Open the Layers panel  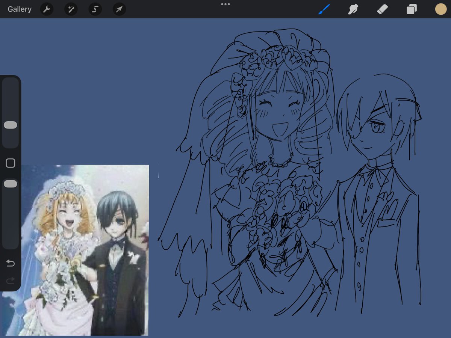point(412,9)
